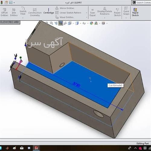Open the SOLIDWORKS MBD tab
151x151 pixels.
click(x=10, y=22)
